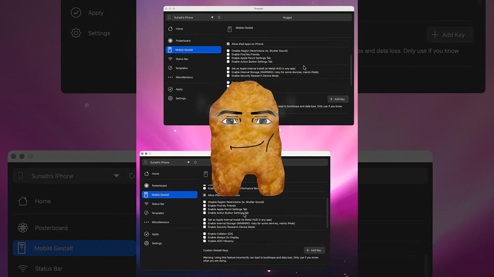Open Miscellaneous dots icon in top window

pos(170,77)
